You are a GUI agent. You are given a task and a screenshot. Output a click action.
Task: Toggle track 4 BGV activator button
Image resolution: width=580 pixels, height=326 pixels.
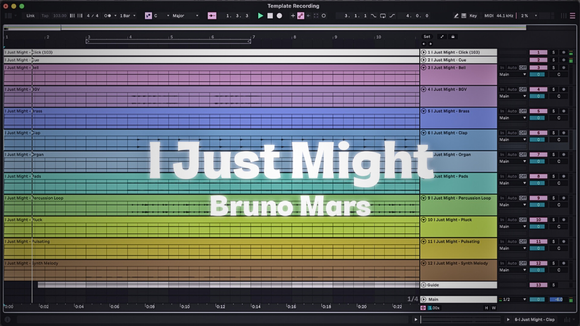pos(538,89)
